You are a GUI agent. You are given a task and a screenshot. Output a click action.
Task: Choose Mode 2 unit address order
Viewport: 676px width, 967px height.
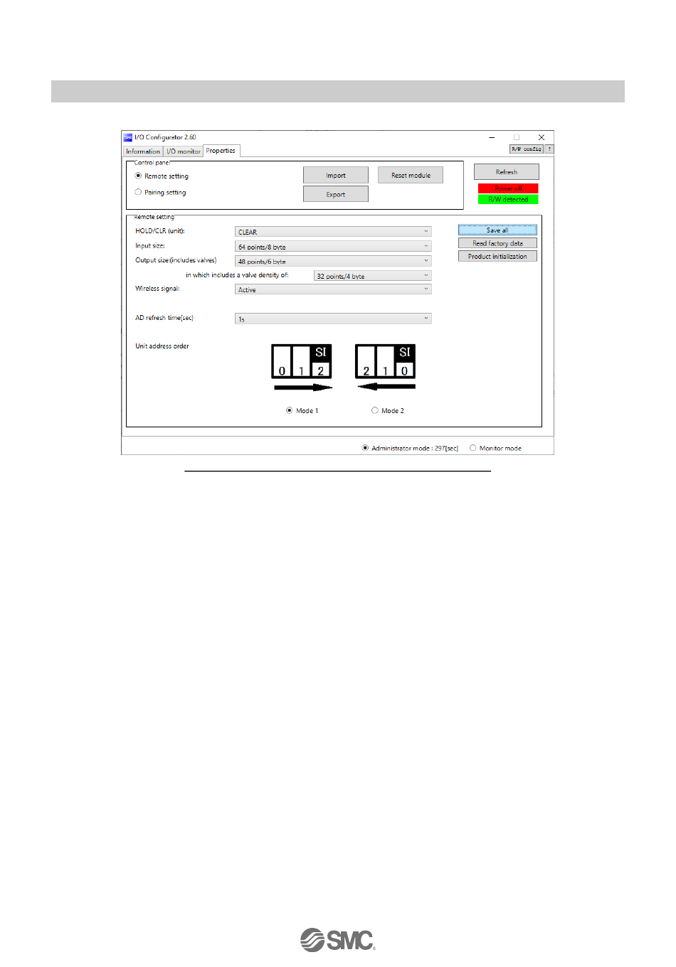pyautogui.click(x=375, y=410)
